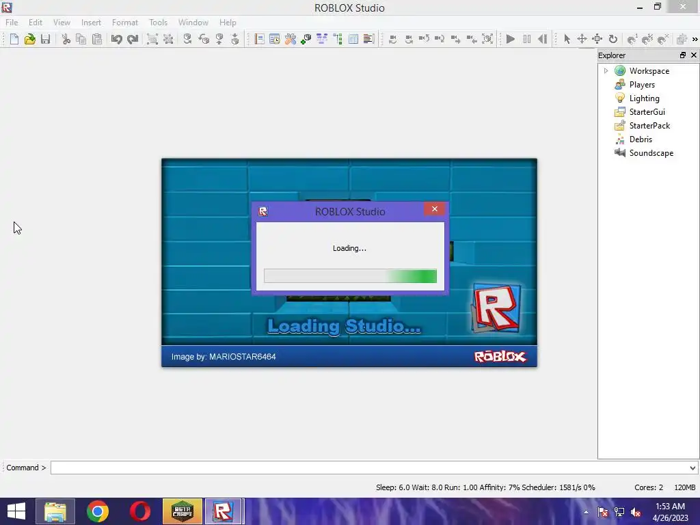Select the four-arrow Move tool
700x525 pixels.
[x=582, y=39]
